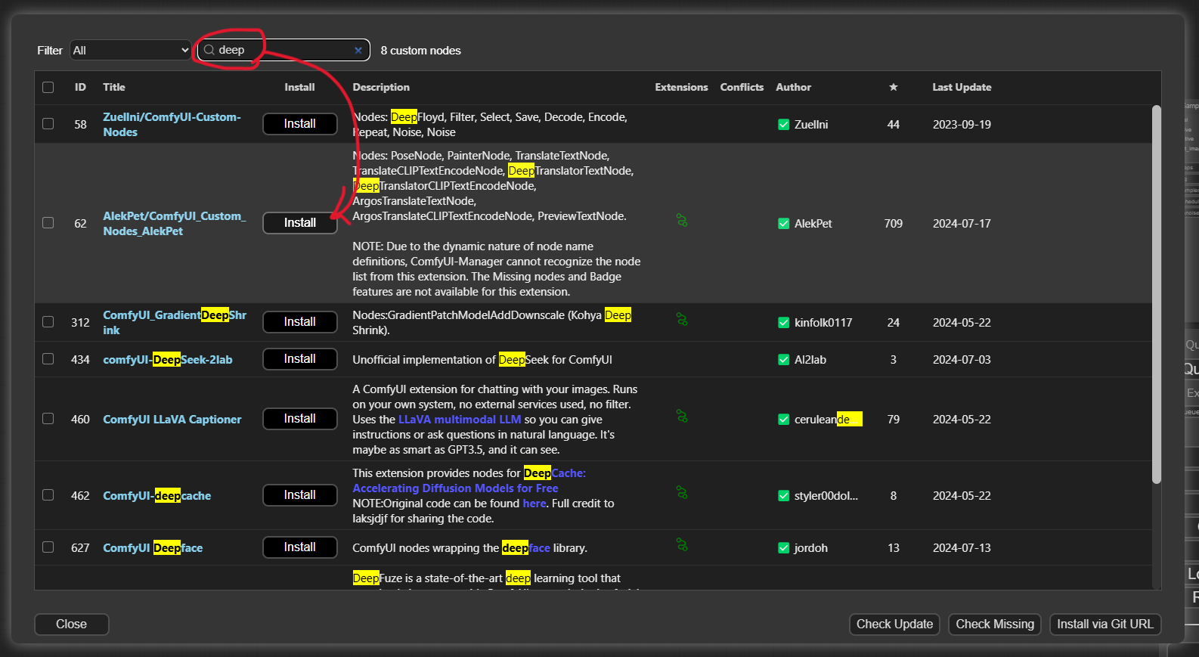The image size is (1199, 657).
Task: Open the extensions icon for GradientDeepShrink row
Action: [682, 320]
